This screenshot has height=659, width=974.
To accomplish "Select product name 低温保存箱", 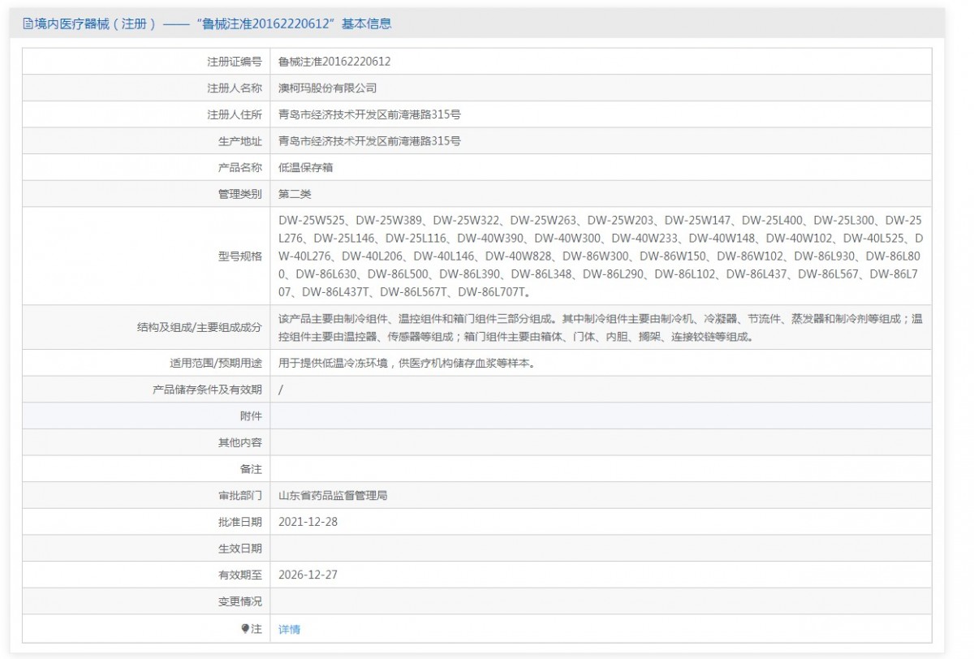I will tap(305, 167).
